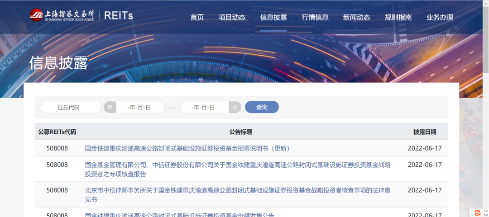This screenshot has width=489, height=217.
Task: Focus the 证券代码 input field
Action: pos(71,107)
